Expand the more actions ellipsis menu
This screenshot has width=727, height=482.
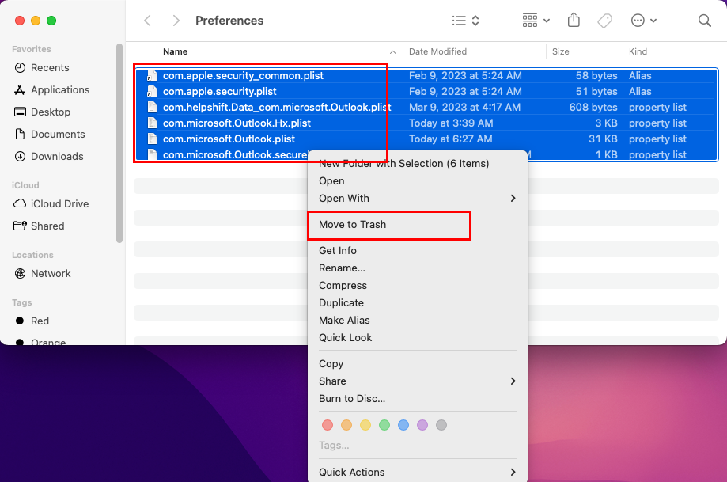[644, 21]
